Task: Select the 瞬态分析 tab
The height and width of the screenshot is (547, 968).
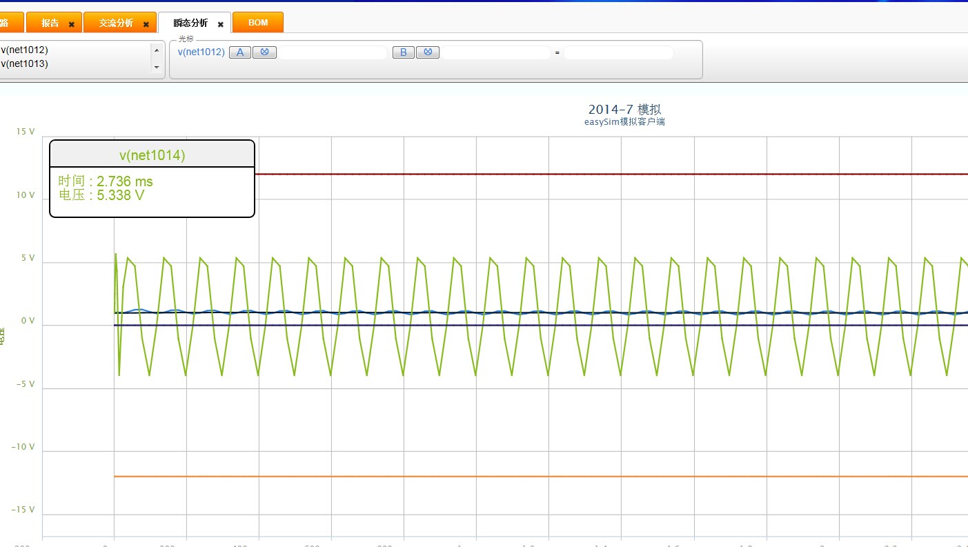Action: pyautogui.click(x=195, y=23)
